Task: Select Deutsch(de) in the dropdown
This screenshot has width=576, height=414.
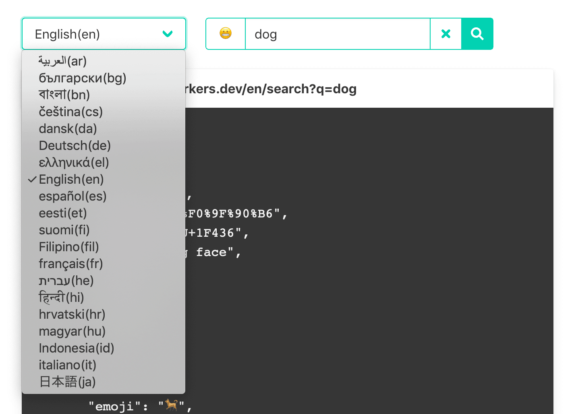Action: tap(75, 146)
